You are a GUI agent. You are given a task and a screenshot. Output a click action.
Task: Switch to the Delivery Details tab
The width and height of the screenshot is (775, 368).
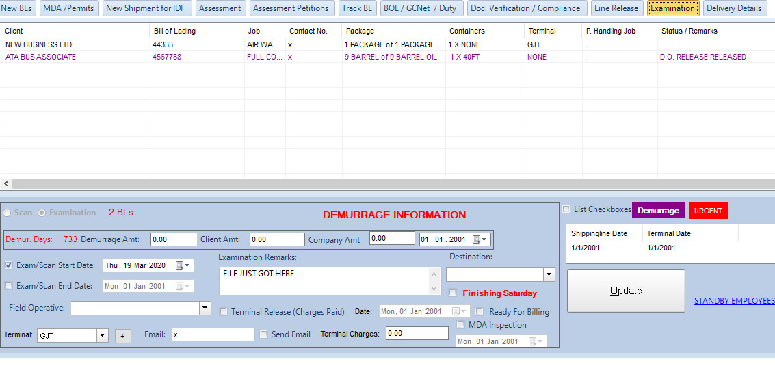[x=733, y=8]
